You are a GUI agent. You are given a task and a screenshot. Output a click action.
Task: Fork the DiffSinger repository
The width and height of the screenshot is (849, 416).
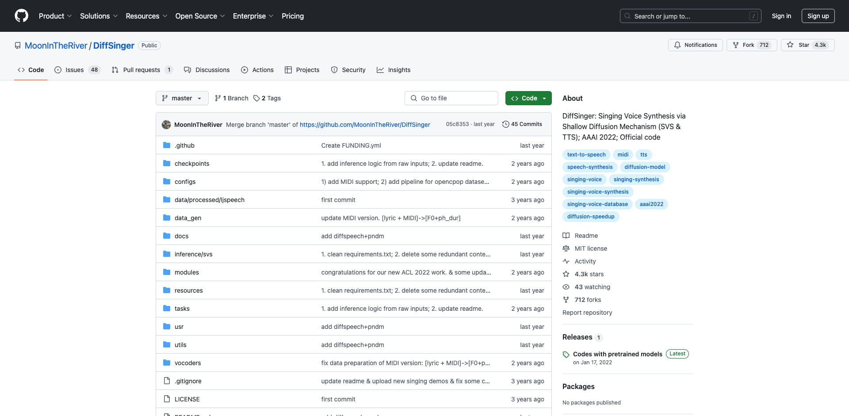click(x=751, y=45)
